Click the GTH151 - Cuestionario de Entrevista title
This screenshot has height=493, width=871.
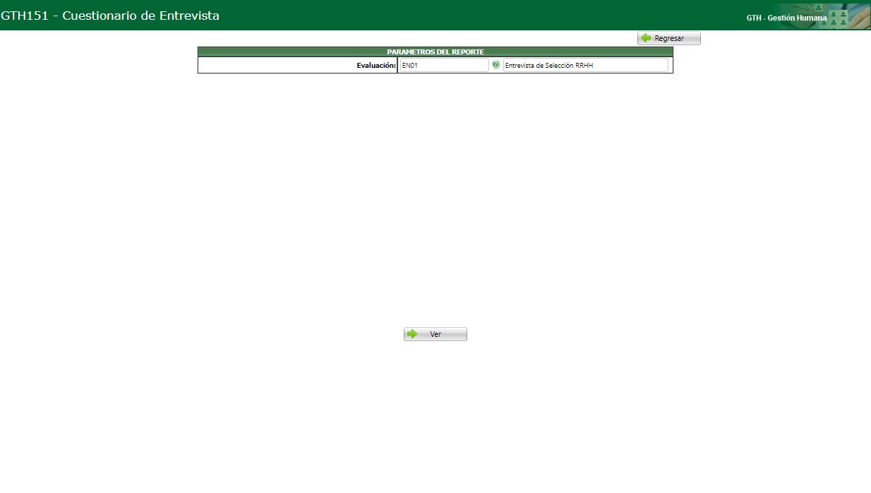click(x=110, y=15)
